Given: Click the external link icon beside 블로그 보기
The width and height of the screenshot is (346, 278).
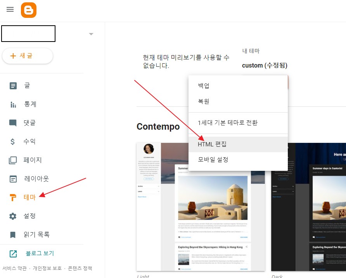Looking at the screenshot, I should tap(13, 254).
